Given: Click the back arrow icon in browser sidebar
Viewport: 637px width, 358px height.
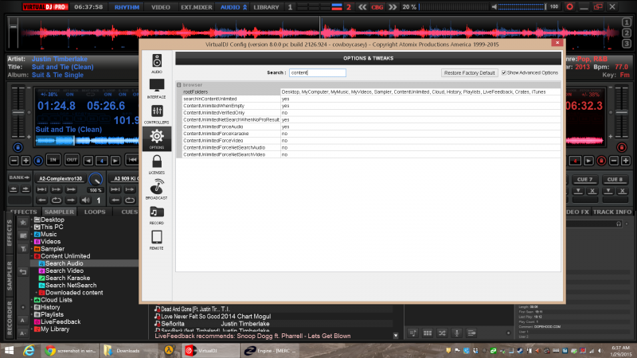Looking at the screenshot, I should (23, 272).
